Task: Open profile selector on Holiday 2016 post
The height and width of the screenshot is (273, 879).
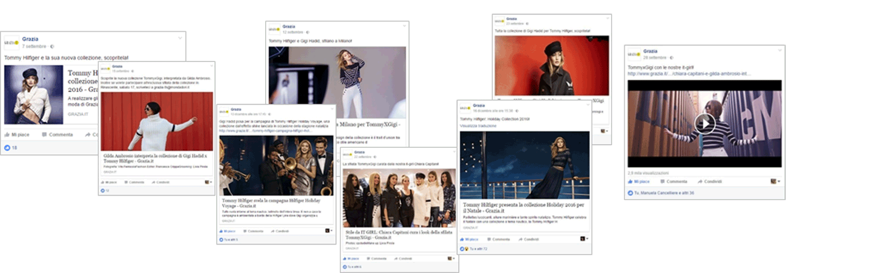Action: [x=584, y=239]
